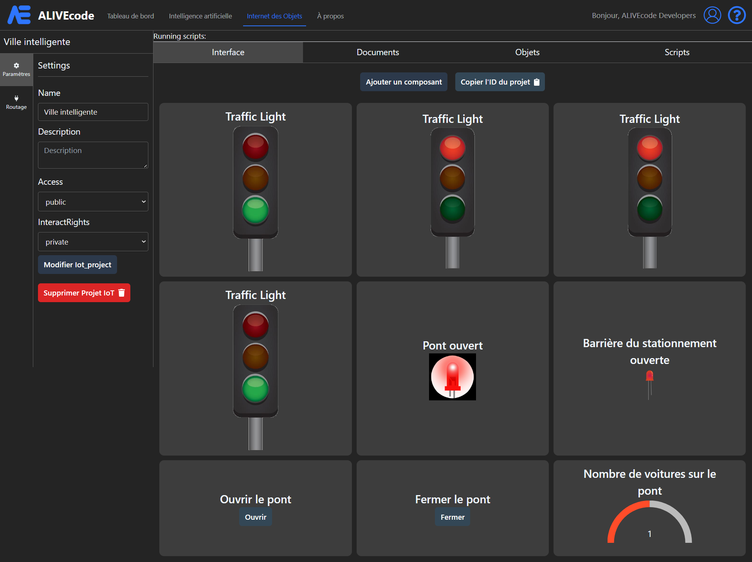Open the InteractRights dropdown set to private

[93, 241]
